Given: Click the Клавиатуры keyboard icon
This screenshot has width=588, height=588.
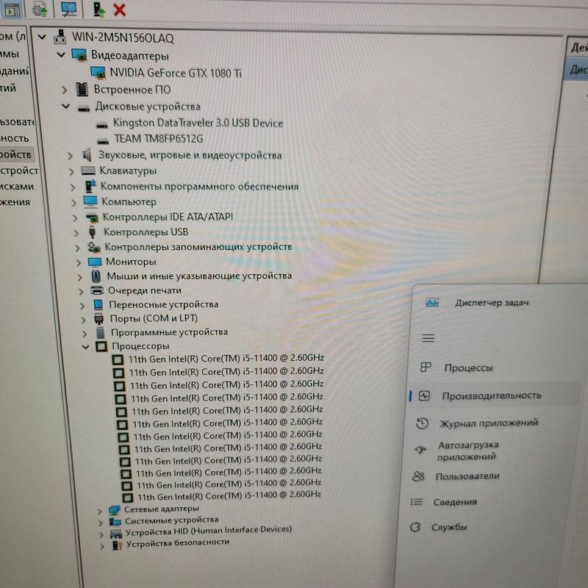Looking at the screenshot, I should (x=88, y=171).
